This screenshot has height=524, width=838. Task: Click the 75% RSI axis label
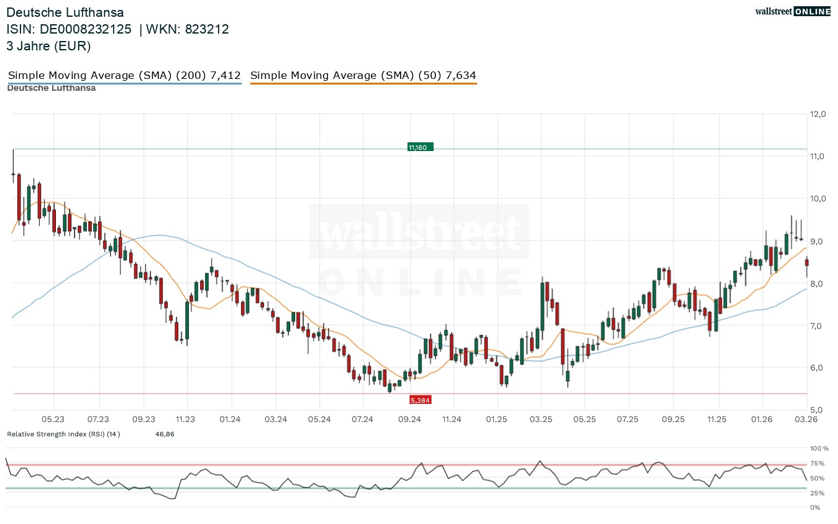pos(817,463)
